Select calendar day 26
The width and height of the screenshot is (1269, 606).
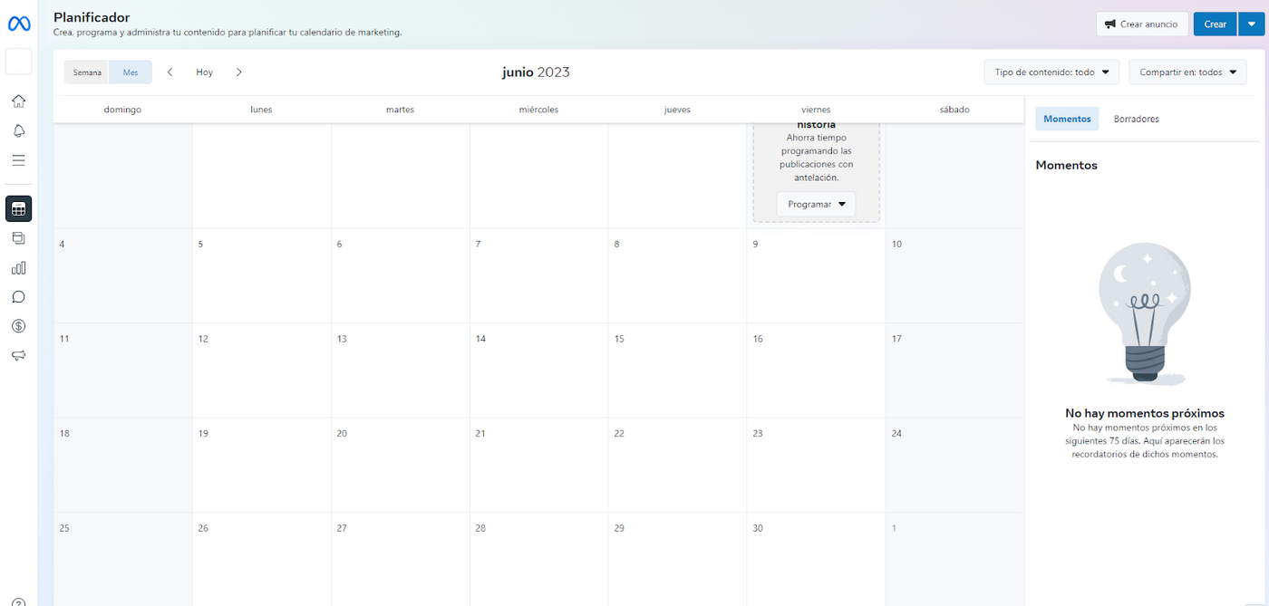261,559
